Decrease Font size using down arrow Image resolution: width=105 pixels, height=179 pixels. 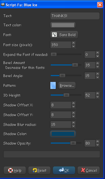[74, 47]
